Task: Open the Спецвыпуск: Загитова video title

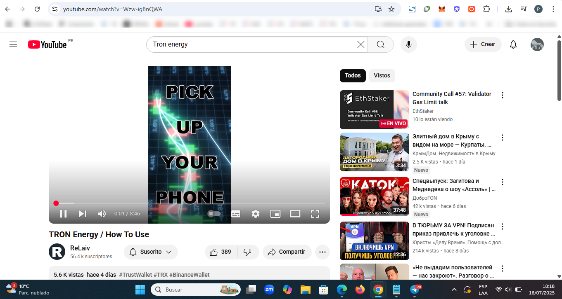Action: click(x=454, y=185)
